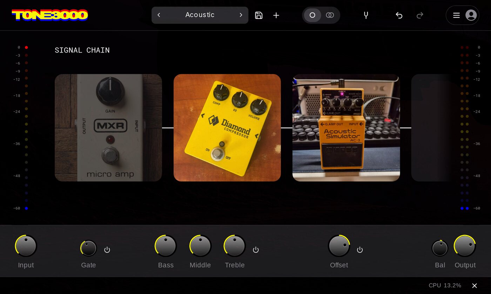Click the Input label
The width and height of the screenshot is (491, 294).
[x=26, y=265]
